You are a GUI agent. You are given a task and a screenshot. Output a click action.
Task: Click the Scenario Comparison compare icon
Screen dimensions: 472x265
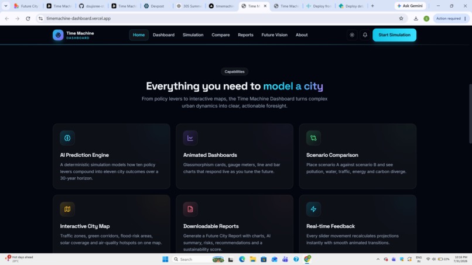coord(313,138)
